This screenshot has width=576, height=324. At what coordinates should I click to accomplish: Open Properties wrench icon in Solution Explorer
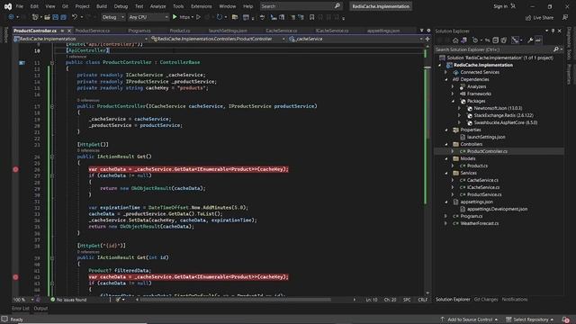coord(530,40)
